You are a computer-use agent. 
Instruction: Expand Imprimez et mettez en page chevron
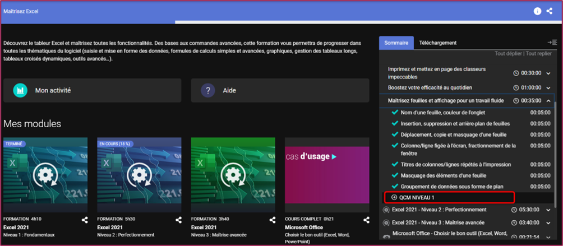[x=548, y=73]
